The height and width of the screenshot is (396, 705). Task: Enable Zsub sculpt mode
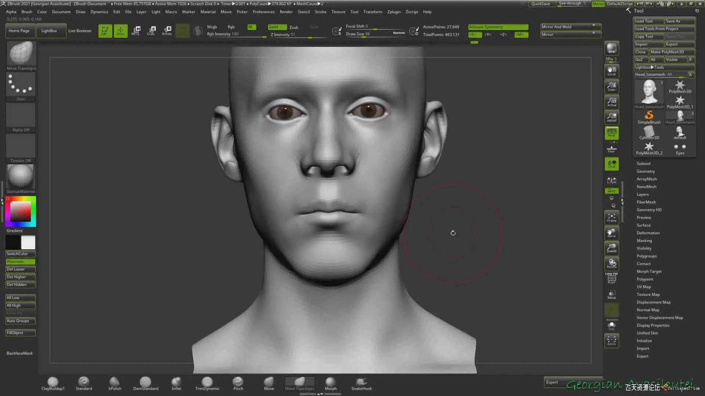(294, 27)
